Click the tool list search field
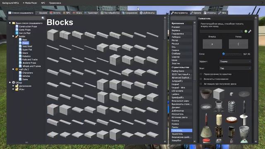Viewport: 265px width, 149px height. click(x=183, y=18)
